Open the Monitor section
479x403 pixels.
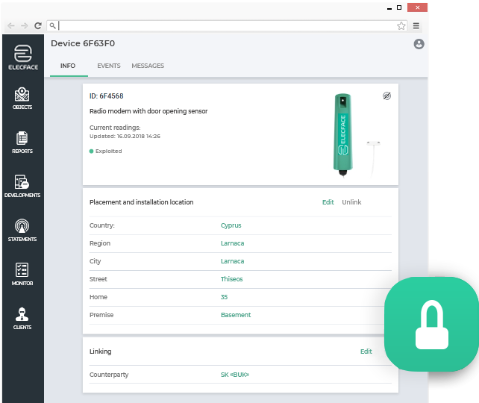pos(22,274)
